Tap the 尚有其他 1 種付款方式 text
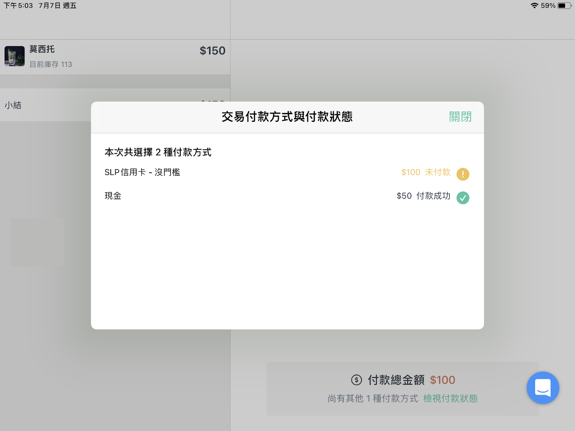Screen dimensions: 575x431 coord(373,398)
